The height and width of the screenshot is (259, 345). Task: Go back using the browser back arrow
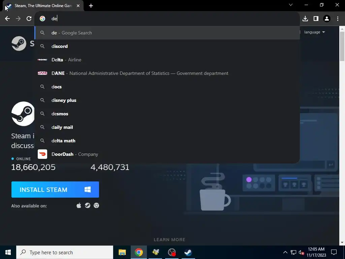[x=7, y=19]
